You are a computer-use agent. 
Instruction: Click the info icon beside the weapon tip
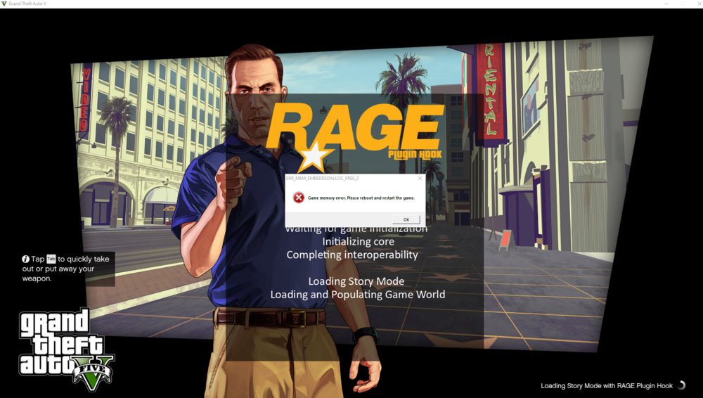coord(25,259)
